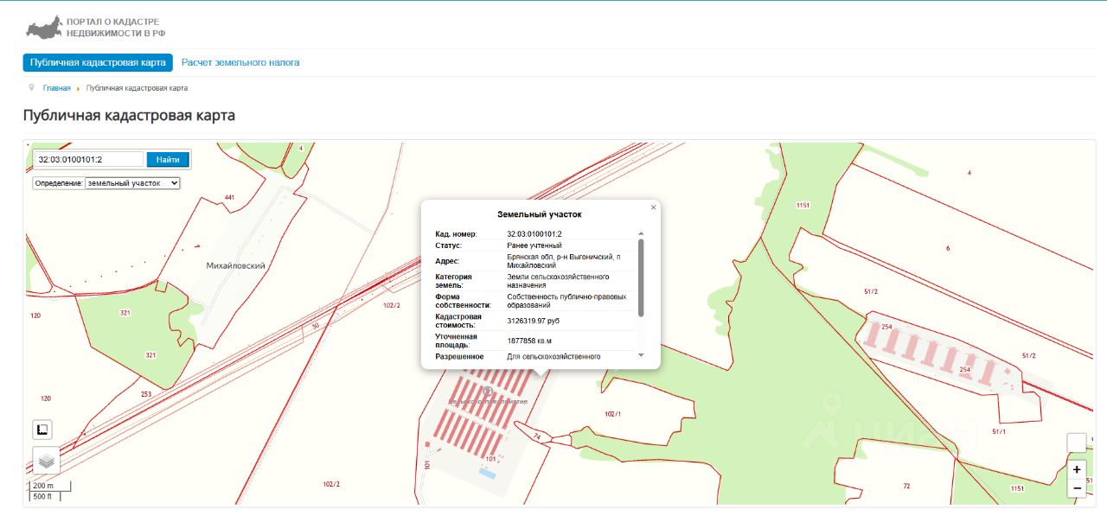
Task: Zoom in the map with plus button
Action: [1077, 470]
